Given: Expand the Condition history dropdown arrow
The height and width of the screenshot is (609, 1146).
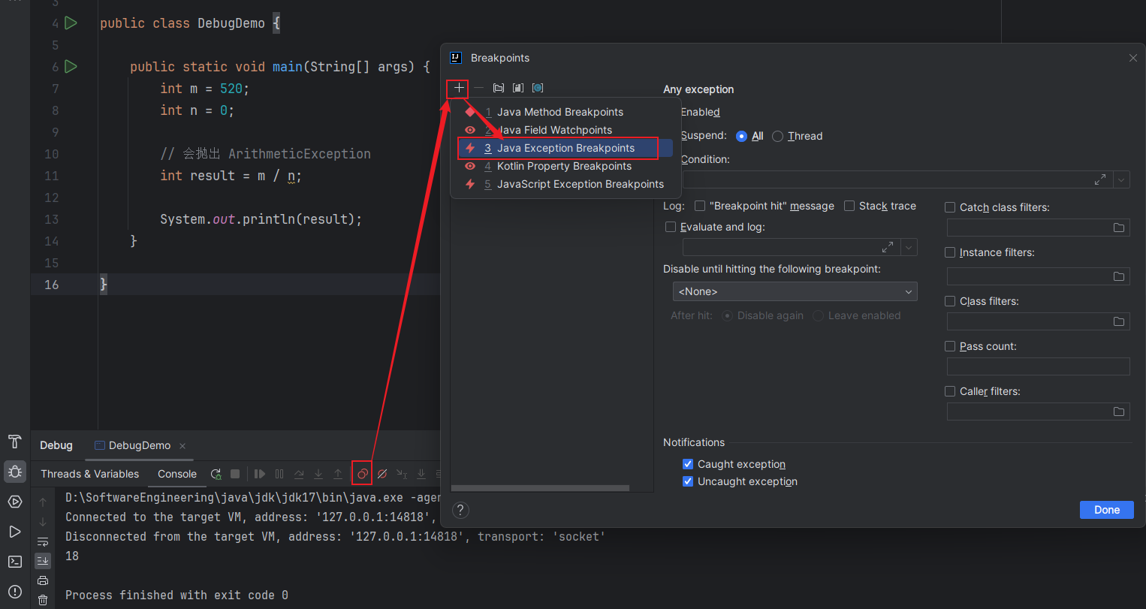Looking at the screenshot, I should pyautogui.click(x=1121, y=179).
